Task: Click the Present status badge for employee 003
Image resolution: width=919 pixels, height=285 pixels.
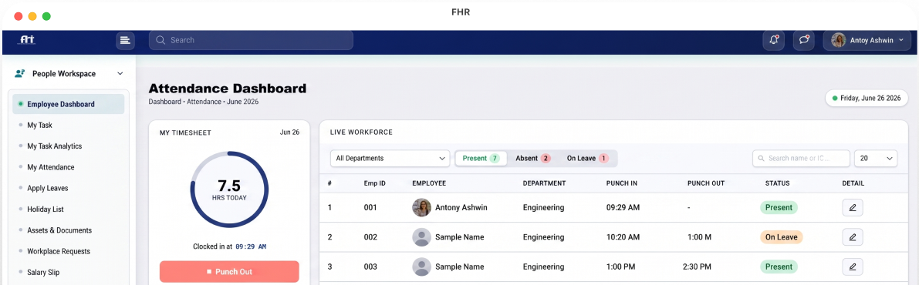Action: coord(779,267)
